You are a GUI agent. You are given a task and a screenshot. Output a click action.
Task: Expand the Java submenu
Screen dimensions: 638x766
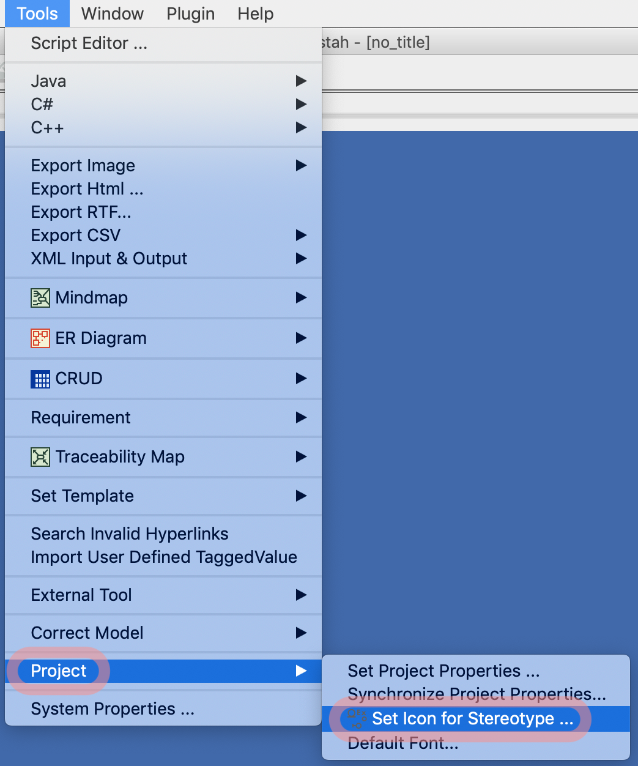(300, 81)
